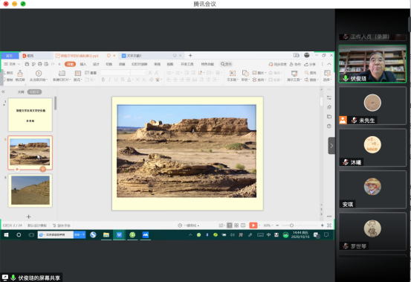Open the Sogou app in Windows taskbar
The image size is (411, 282).
coord(93,234)
